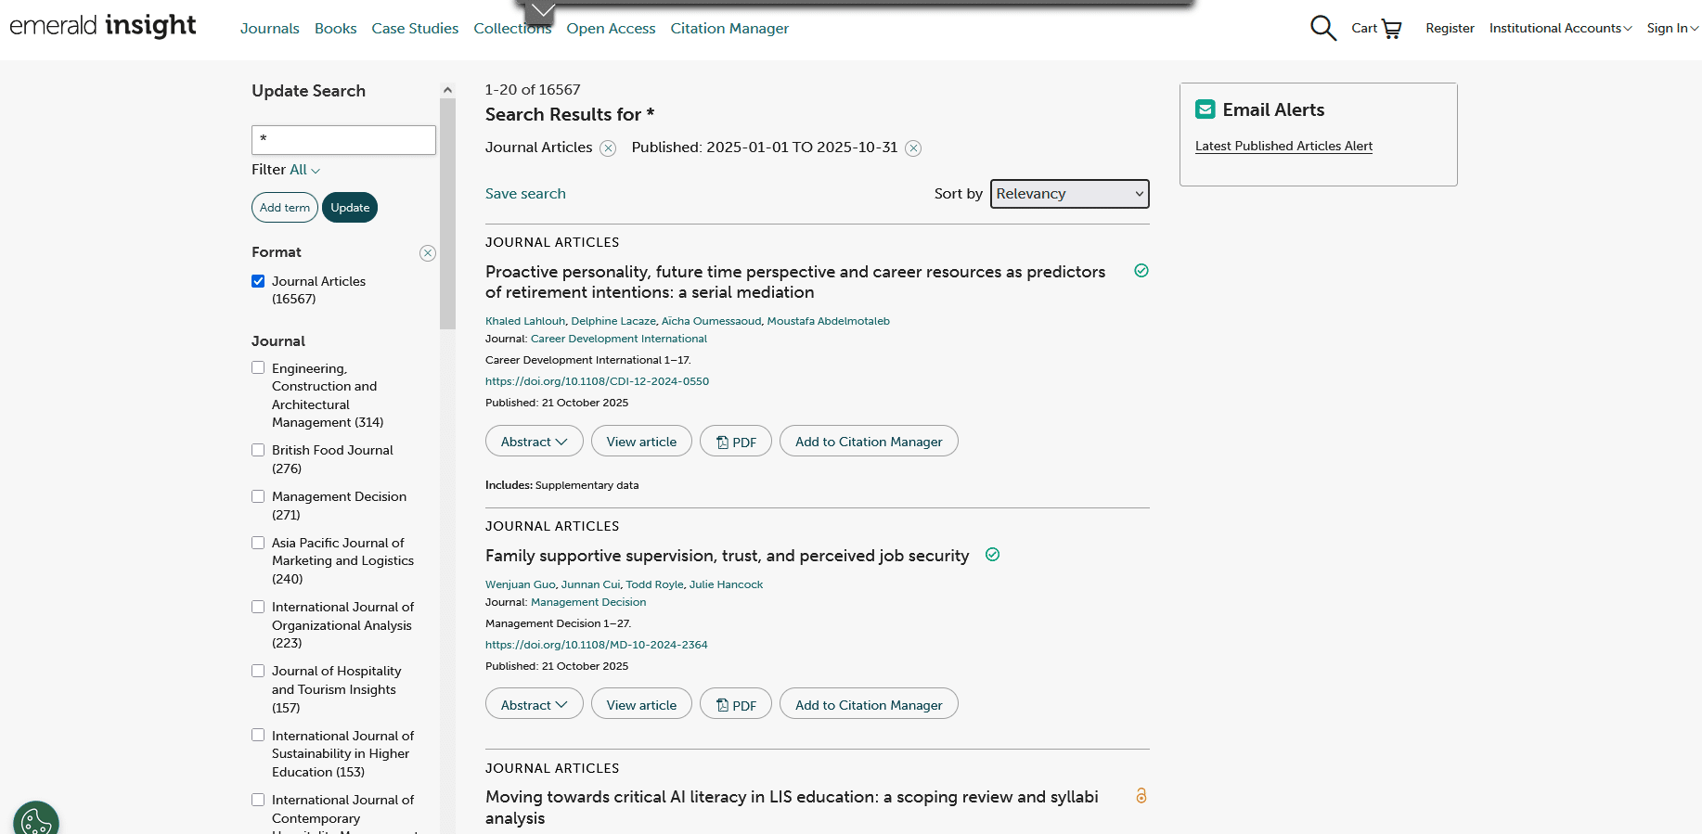Uncheck the Journal Articles format checkbox
Viewport: 1702px width, 834px height.
[x=258, y=281]
